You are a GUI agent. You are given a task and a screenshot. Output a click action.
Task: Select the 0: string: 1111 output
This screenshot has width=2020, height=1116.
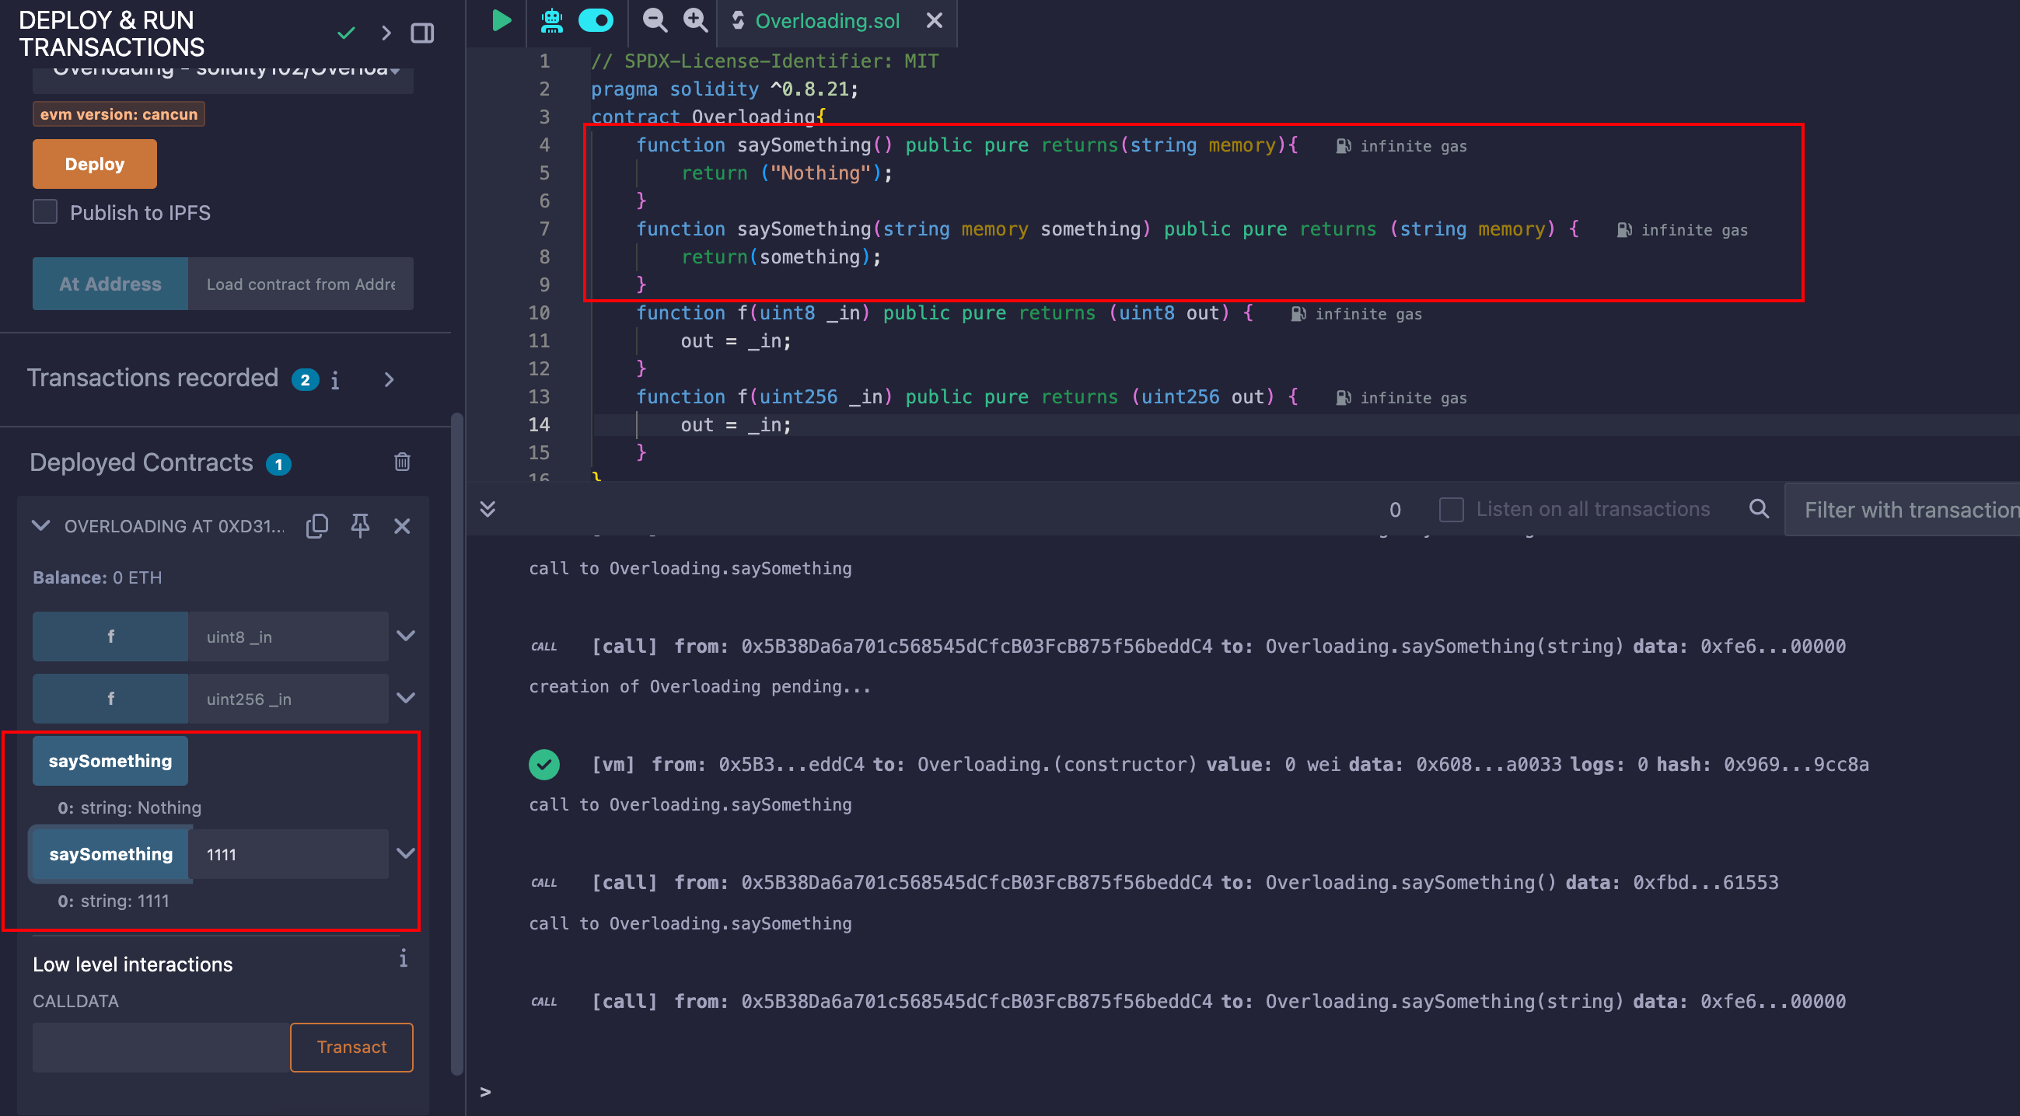[x=114, y=901]
